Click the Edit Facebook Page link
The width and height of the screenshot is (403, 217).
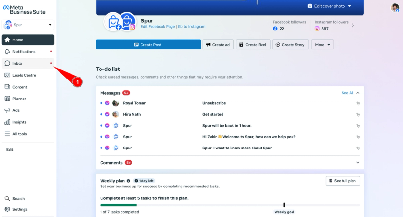[158, 27]
